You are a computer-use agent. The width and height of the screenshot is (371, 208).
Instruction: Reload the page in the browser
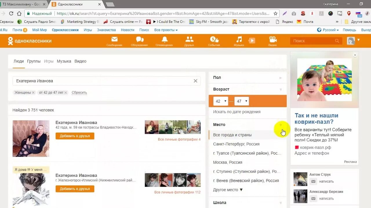11,13
